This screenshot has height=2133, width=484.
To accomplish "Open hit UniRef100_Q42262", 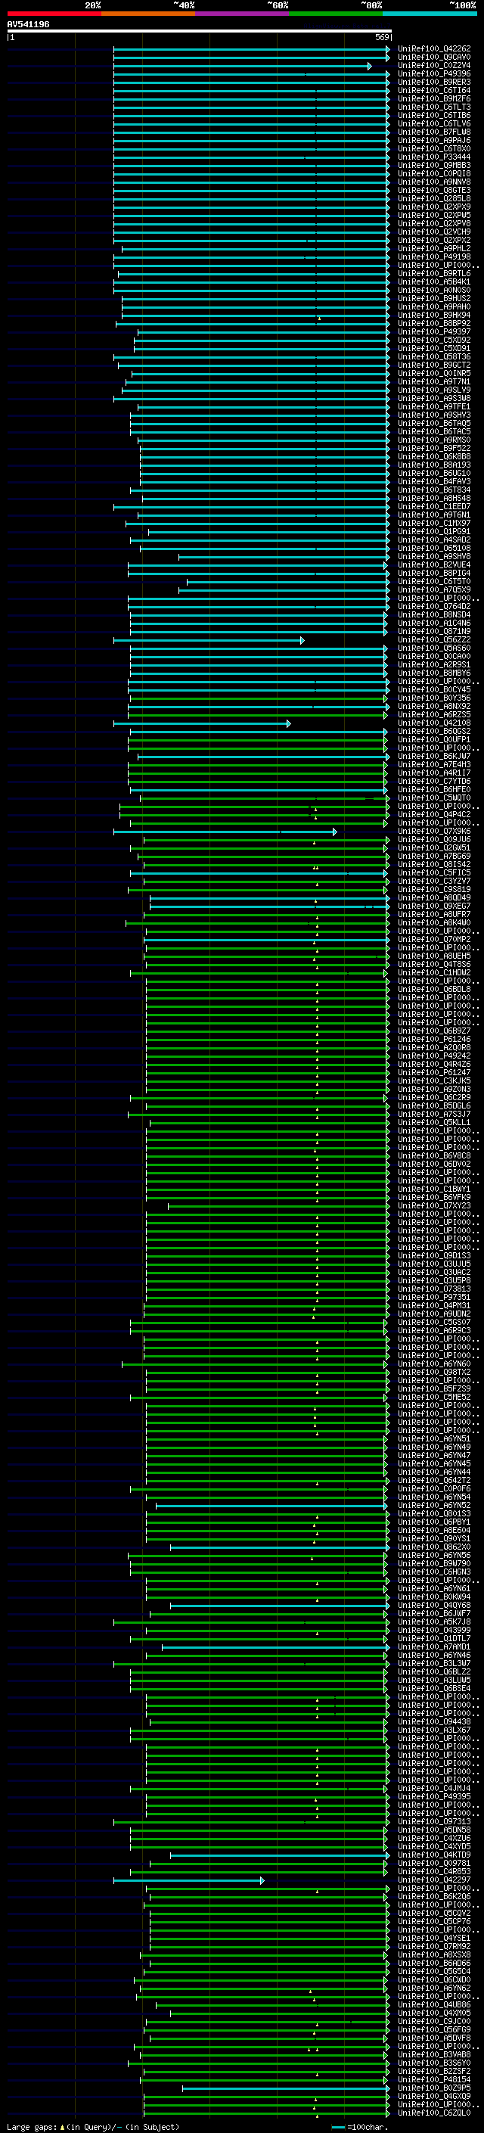I will 433,49.
